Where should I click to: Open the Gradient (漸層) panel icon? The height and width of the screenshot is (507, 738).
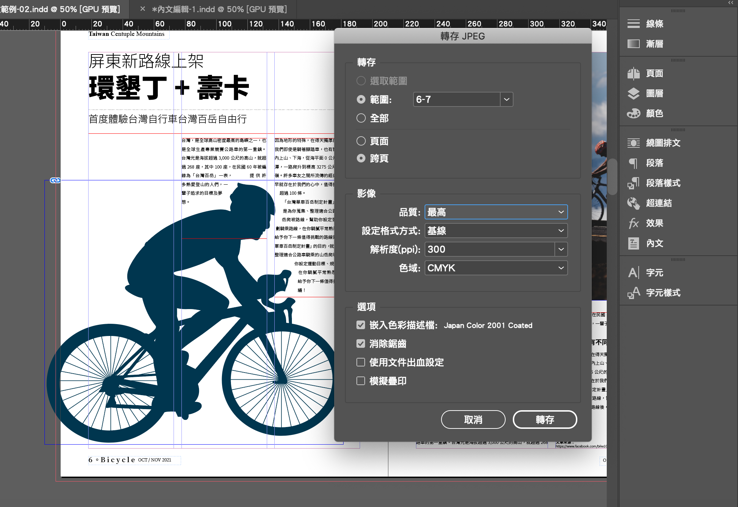[634, 44]
